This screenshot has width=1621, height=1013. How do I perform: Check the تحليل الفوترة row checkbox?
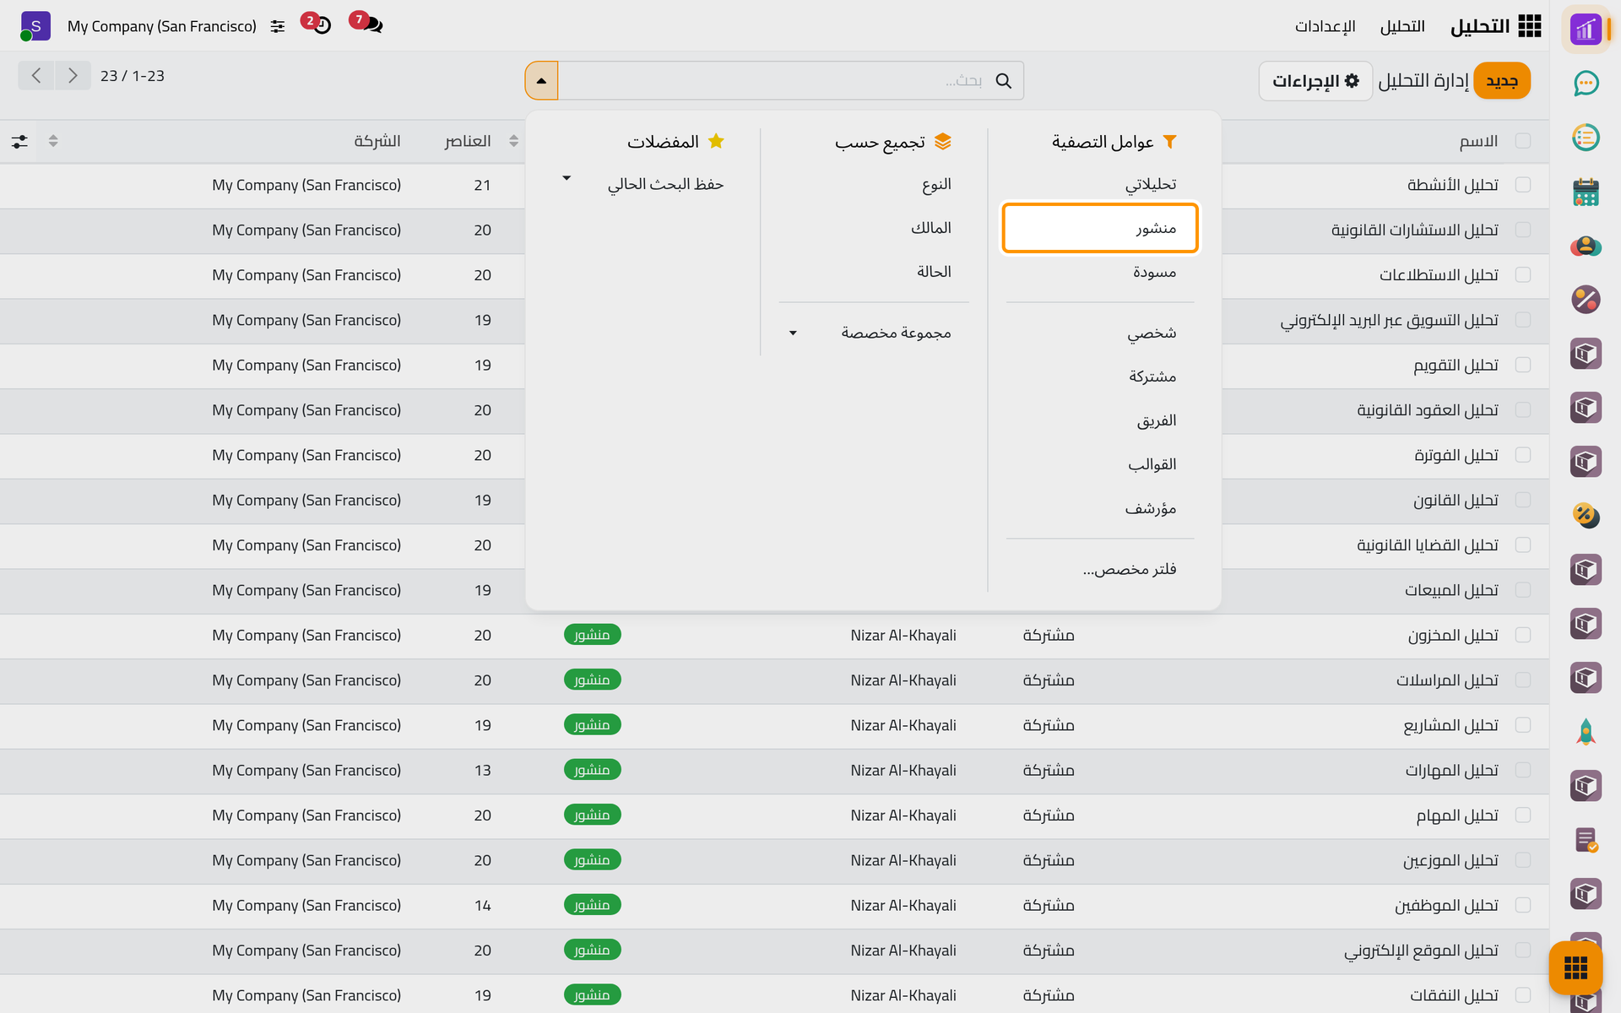pos(1523,455)
